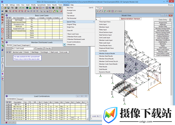Open the BLC 1:Self Weight dropdown
Viewport: 175px width, 125px height.
[34, 48]
